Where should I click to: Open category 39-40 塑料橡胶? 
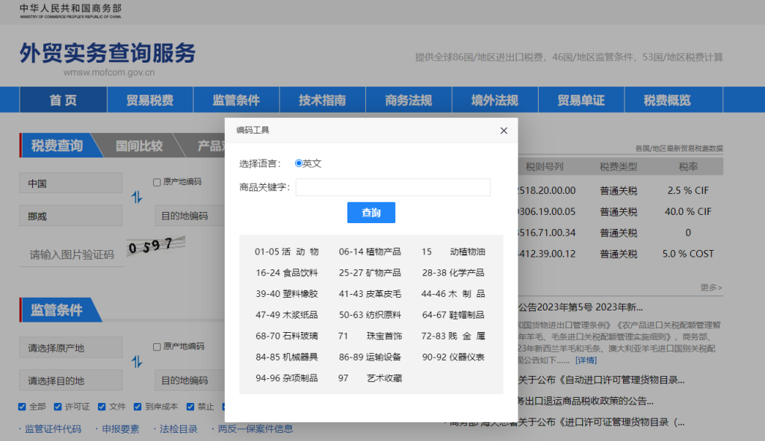click(286, 294)
